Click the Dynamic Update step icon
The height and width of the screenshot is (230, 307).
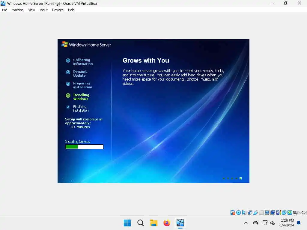(x=68, y=72)
